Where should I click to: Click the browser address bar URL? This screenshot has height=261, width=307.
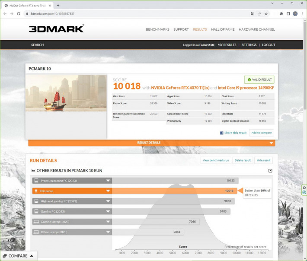click(130, 13)
